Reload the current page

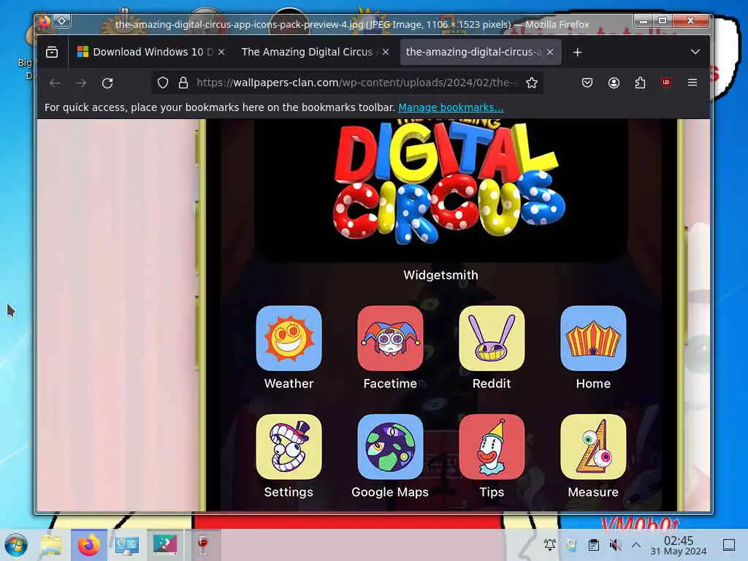coord(107,83)
